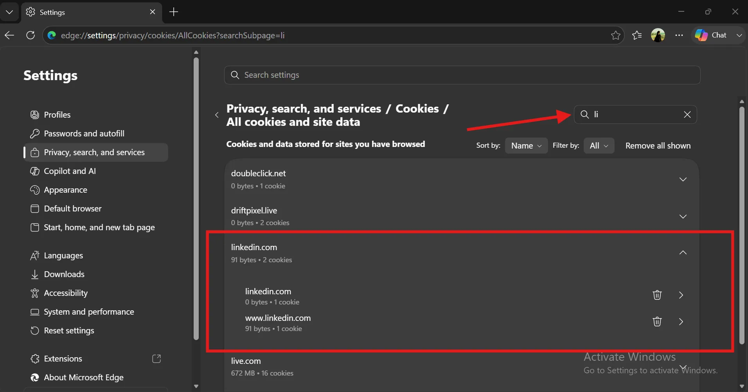Viewport: 748px width, 392px height.
Task: Open Passwords and autofill settings
Action: coord(96,134)
